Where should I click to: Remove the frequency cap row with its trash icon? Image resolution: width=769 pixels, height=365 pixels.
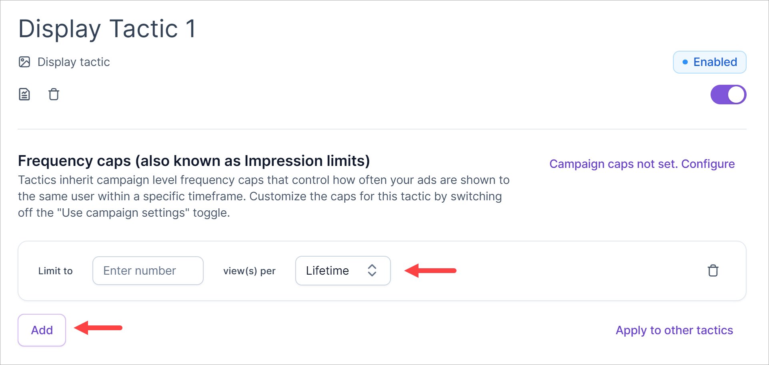pos(713,271)
